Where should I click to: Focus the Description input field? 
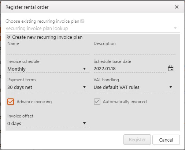(134, 51)
